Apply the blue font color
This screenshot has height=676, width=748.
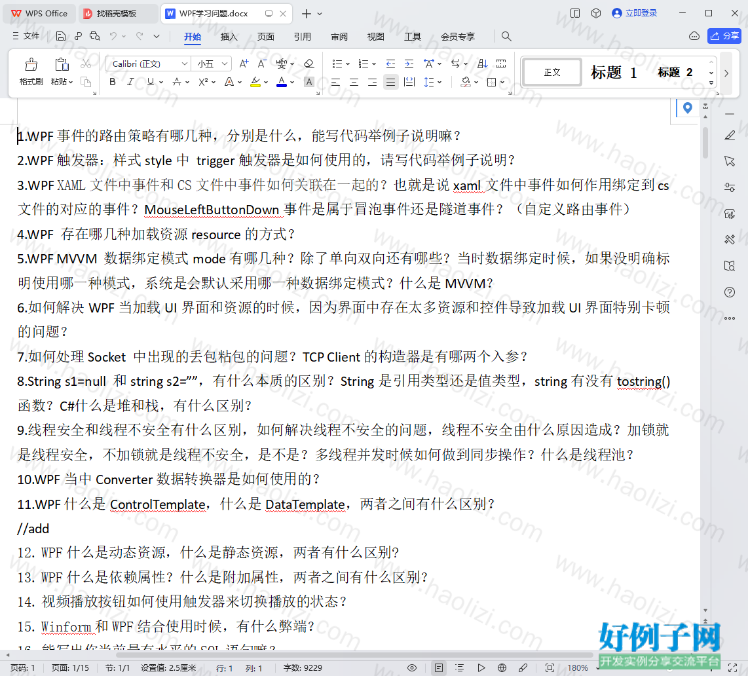coord(282,82)
